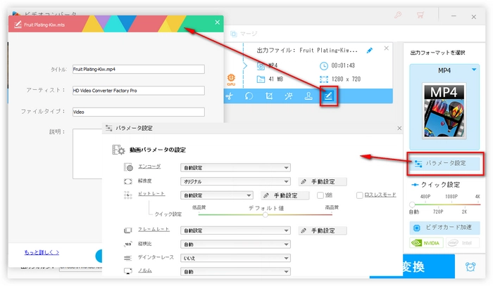Expand the MP4 output format dropdown arrow
Image resolution: width=493 pixels, height=286 pixels.
click(x=475, y=70)
